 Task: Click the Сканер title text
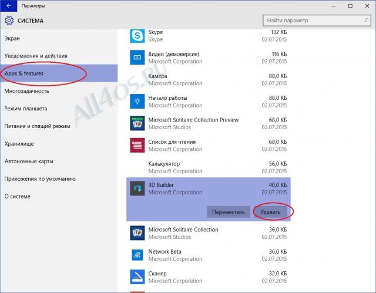click(x=157, y=274)
